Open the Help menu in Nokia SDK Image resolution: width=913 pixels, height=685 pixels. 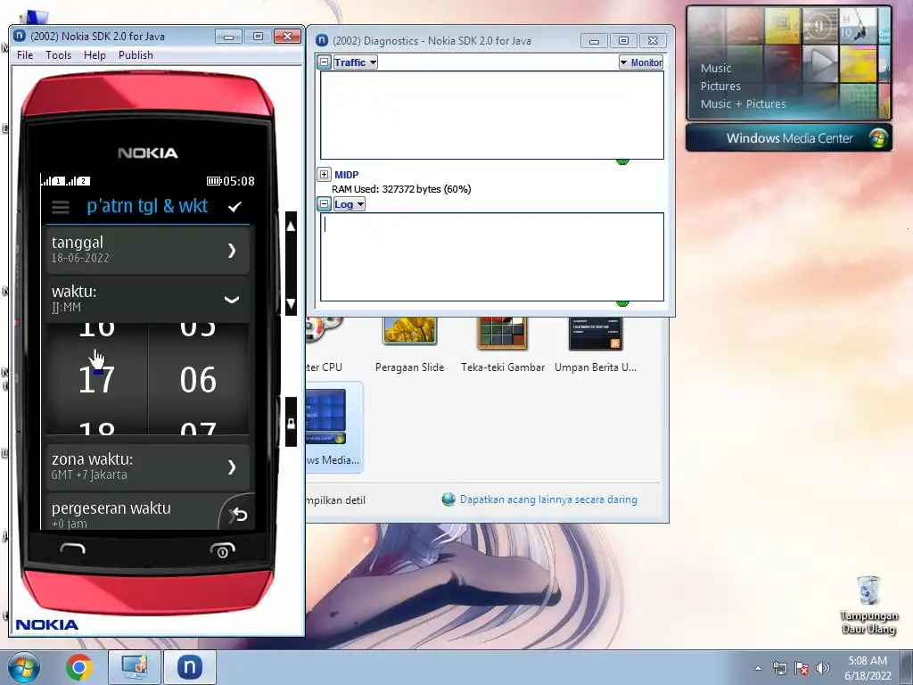pos(95,55)
